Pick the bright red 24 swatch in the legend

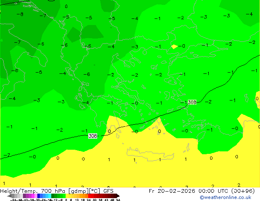(89, 196)
